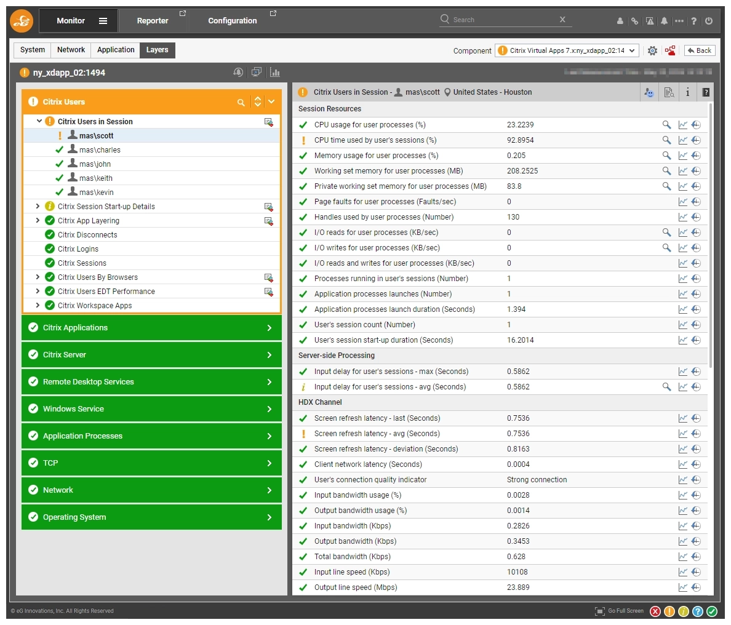The image size is (731, 625).
Task: Switch to the Application tab
Action: [x=116, y=50]
